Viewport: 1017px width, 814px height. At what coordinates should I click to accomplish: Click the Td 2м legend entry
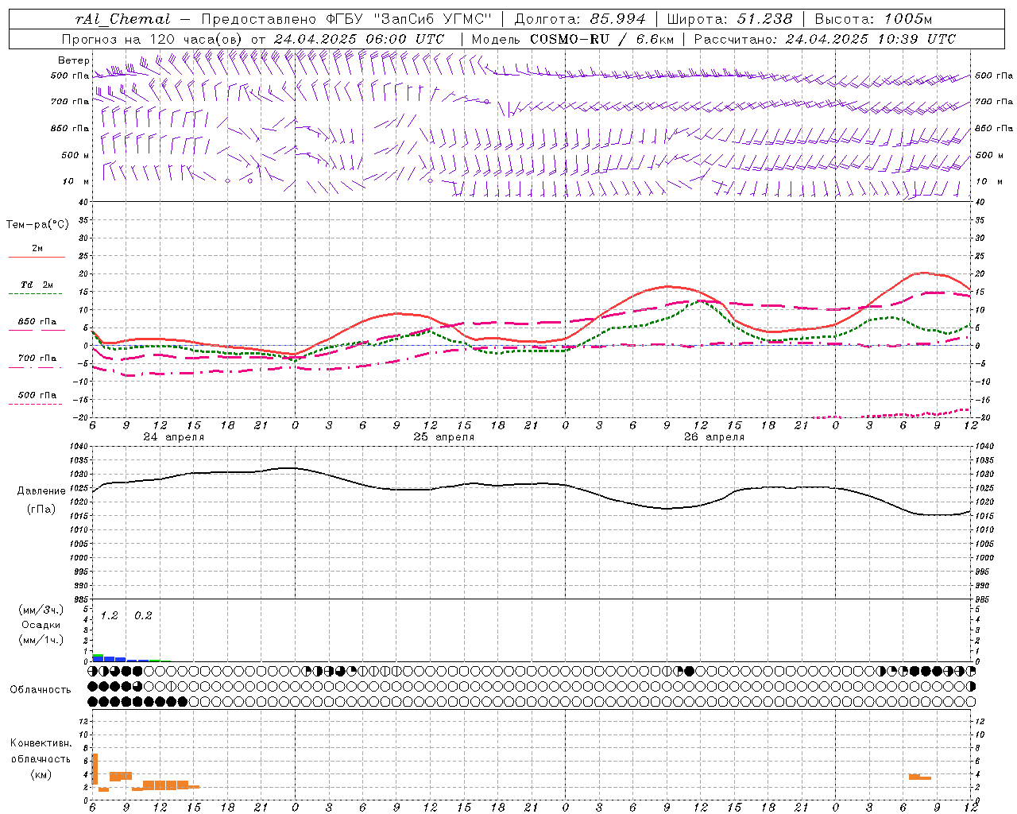[x=37, y=285]
